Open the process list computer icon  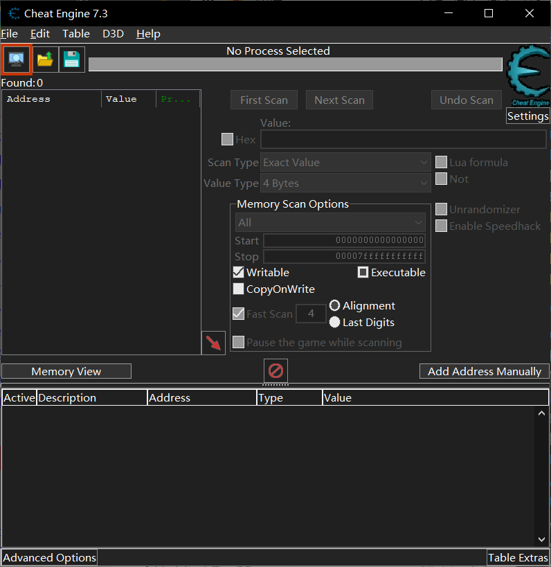point(17,60)
